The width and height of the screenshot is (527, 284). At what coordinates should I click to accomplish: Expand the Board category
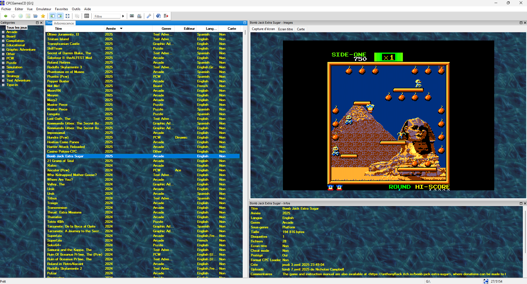(x=3, y=36)
